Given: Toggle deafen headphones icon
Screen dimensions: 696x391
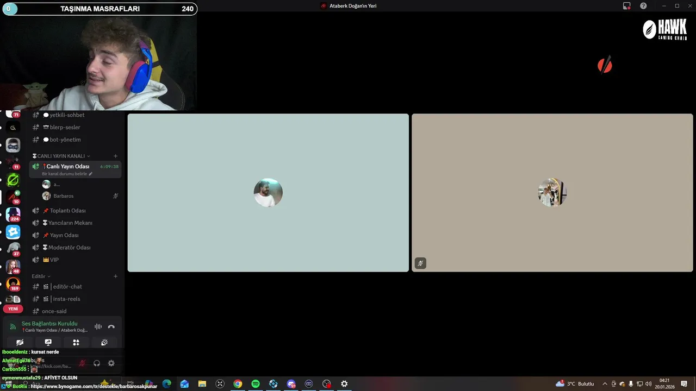Looking at the screenshot, I should [97, 363].
